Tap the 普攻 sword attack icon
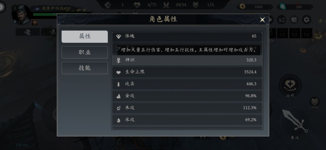The height and width of the screenshot is (150, 326). [294, 122]
